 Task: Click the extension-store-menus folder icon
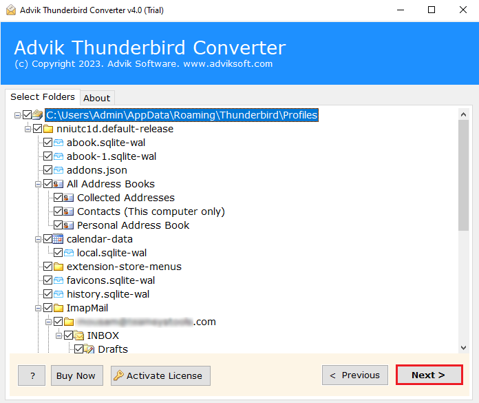[x=58, y=267]
